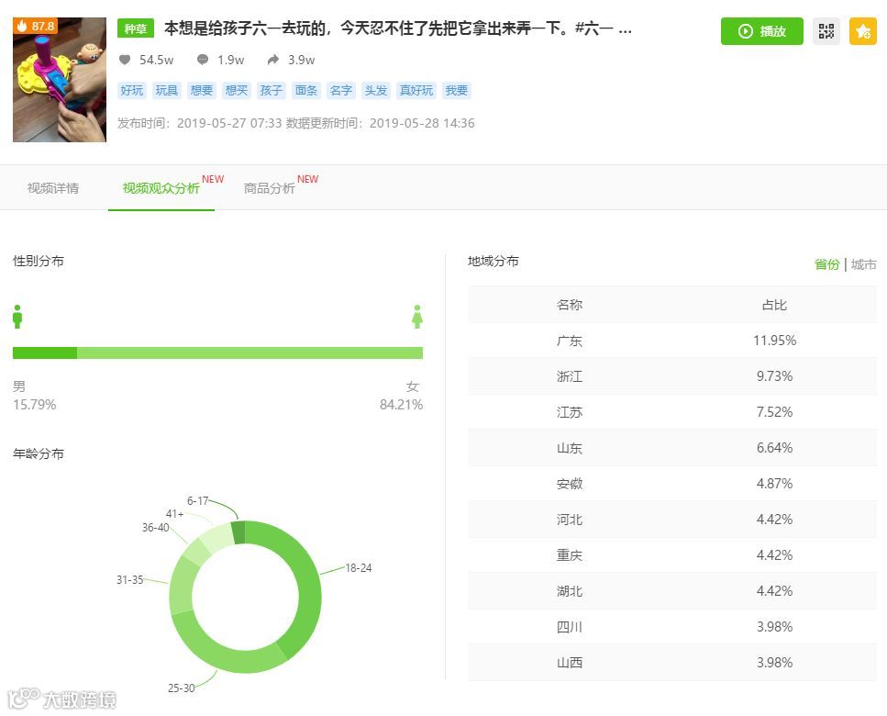Select the 安徽 row name
Screen dimensions: 887x716
tap(569, 484)
